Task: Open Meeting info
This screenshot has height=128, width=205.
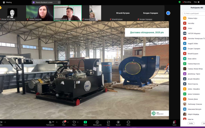Action: coord(97,123)
